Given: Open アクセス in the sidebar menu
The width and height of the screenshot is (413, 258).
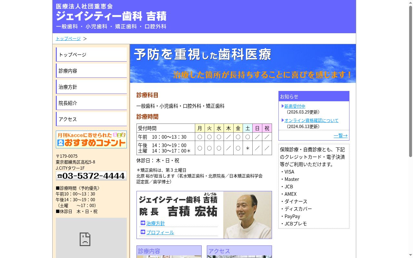Looking at the screenshot, I should 91,119.
